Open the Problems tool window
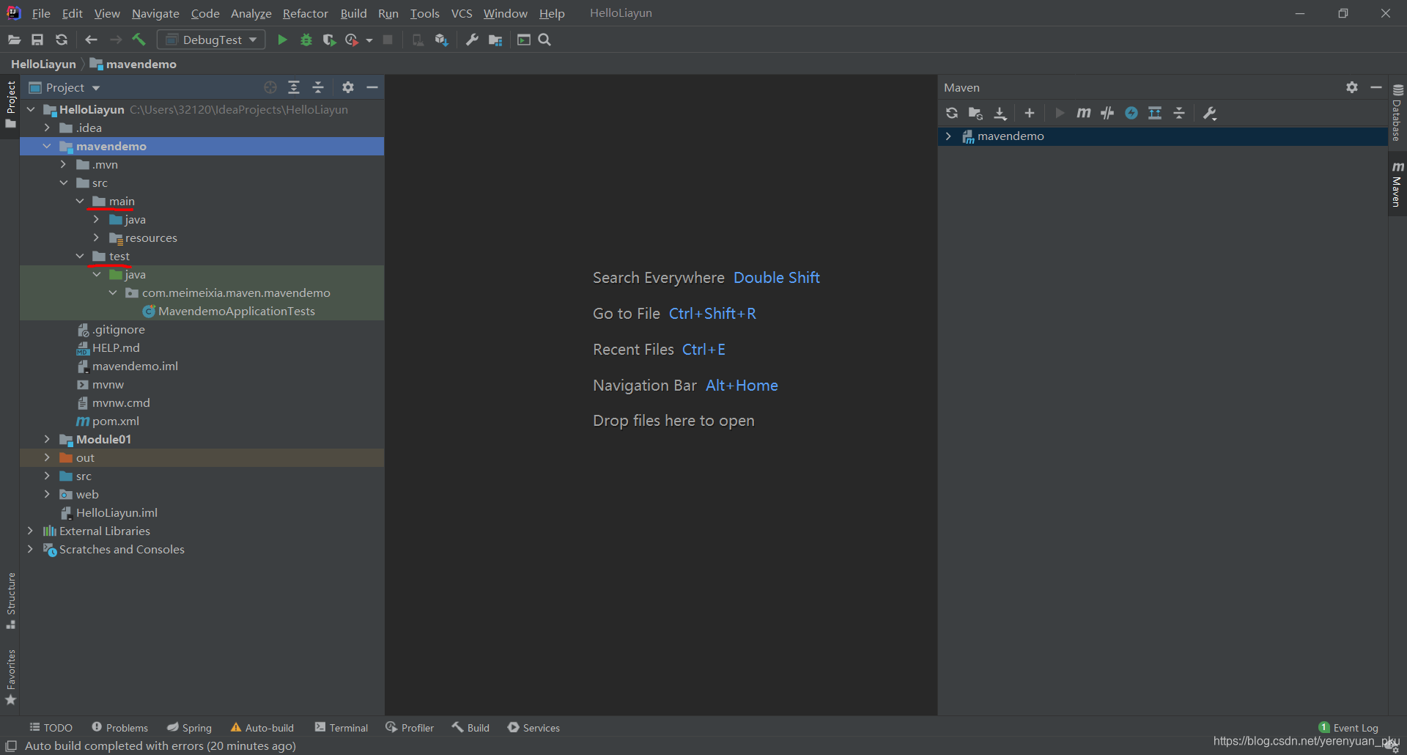 [119, 727]
